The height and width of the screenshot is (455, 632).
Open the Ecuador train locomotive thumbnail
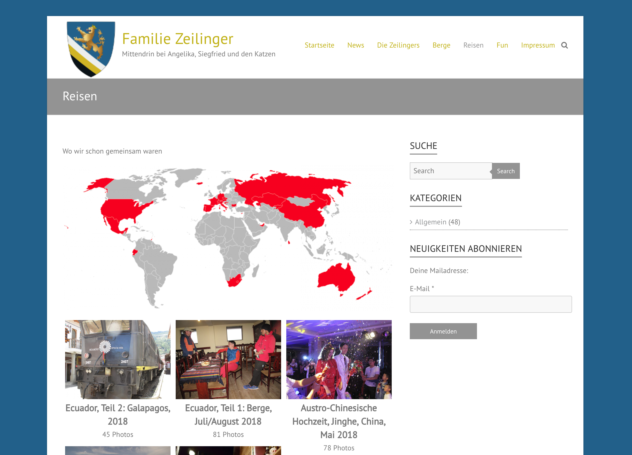tap(118, 359)
